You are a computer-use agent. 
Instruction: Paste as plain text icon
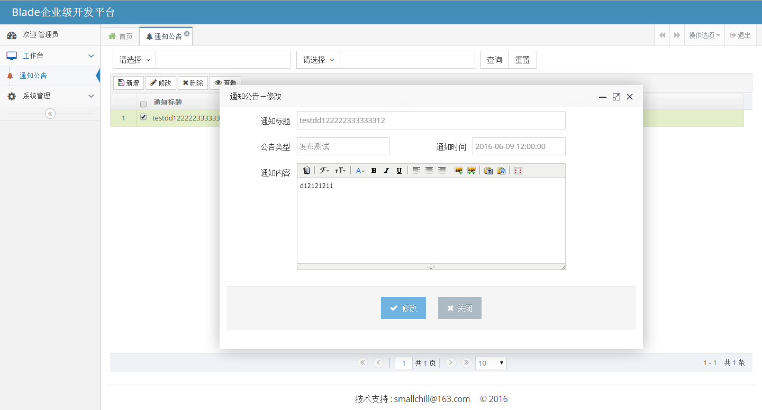[488, 171]
